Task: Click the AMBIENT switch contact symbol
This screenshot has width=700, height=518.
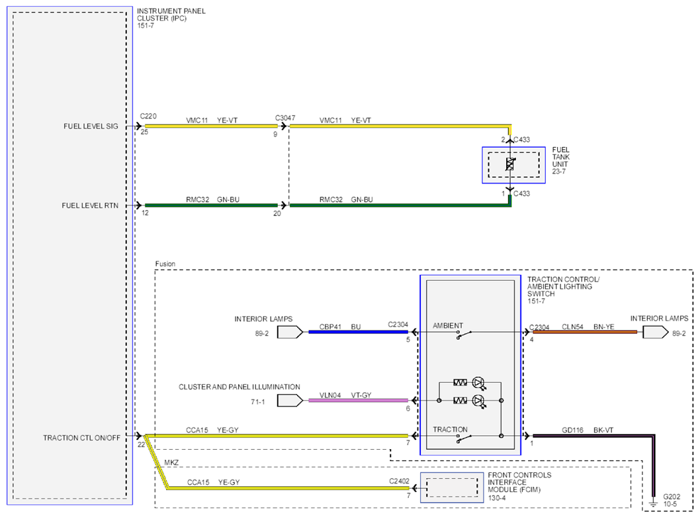Action: pyautogui.click(x=464, y=335)
